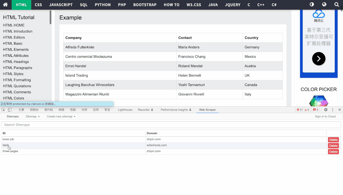
Task: Toggle dark mode contrast icon
Action: 312,5
